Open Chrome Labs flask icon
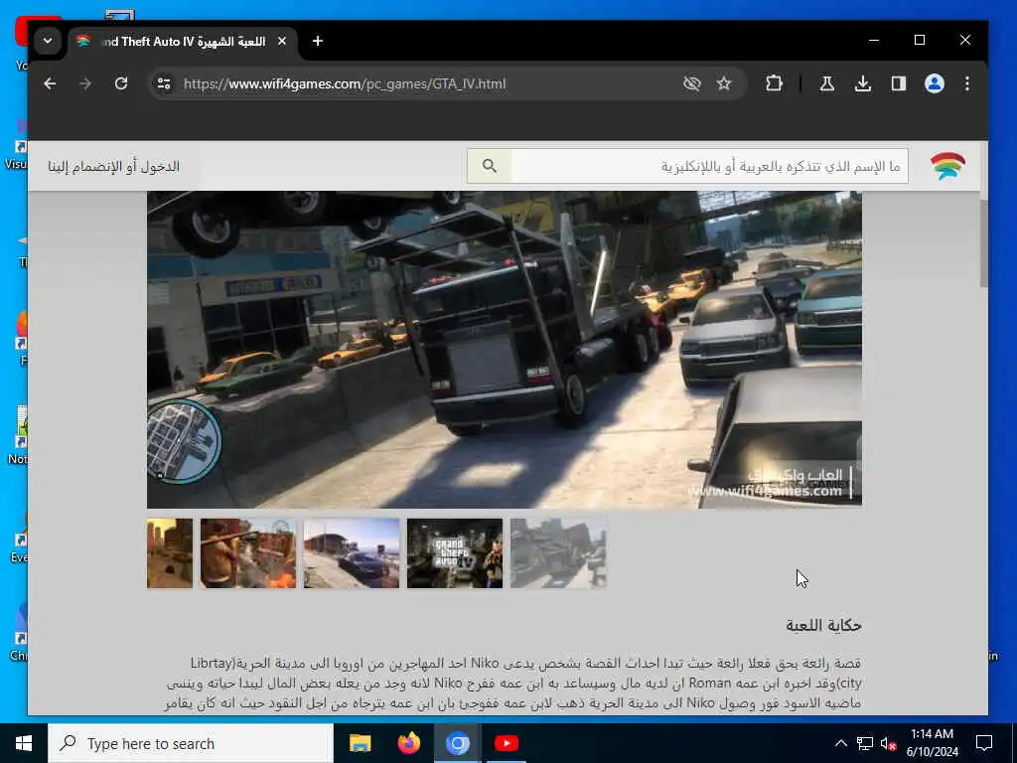This screenshot has width=1017, height=763. pyautogui.click(x=827, y=83)
